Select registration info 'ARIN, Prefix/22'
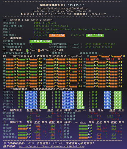The width and height of the screenshot is (127, 149). coord(45,23)
